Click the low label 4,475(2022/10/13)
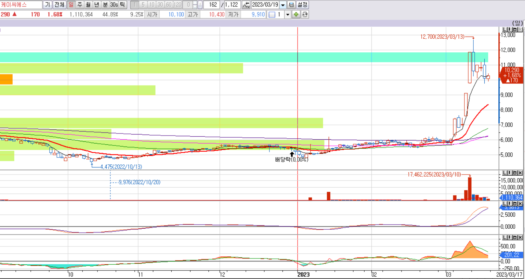 click(121, 167)
